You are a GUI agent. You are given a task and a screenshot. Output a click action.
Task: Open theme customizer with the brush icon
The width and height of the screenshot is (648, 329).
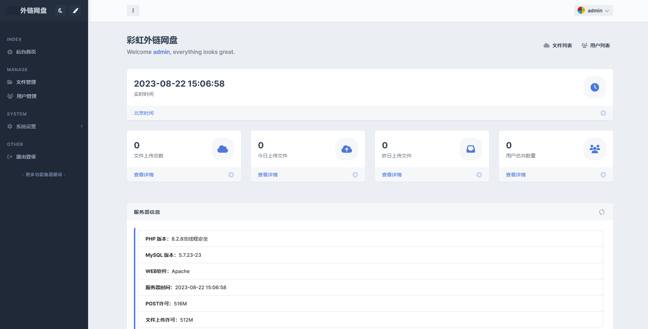75,11
